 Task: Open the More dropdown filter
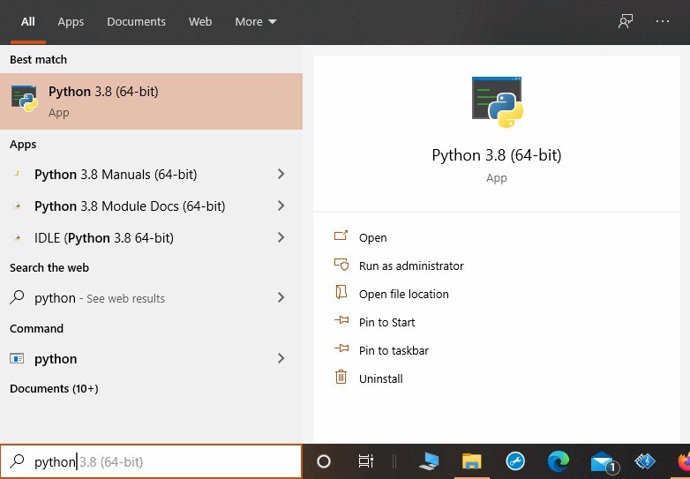tap(256, 21)
